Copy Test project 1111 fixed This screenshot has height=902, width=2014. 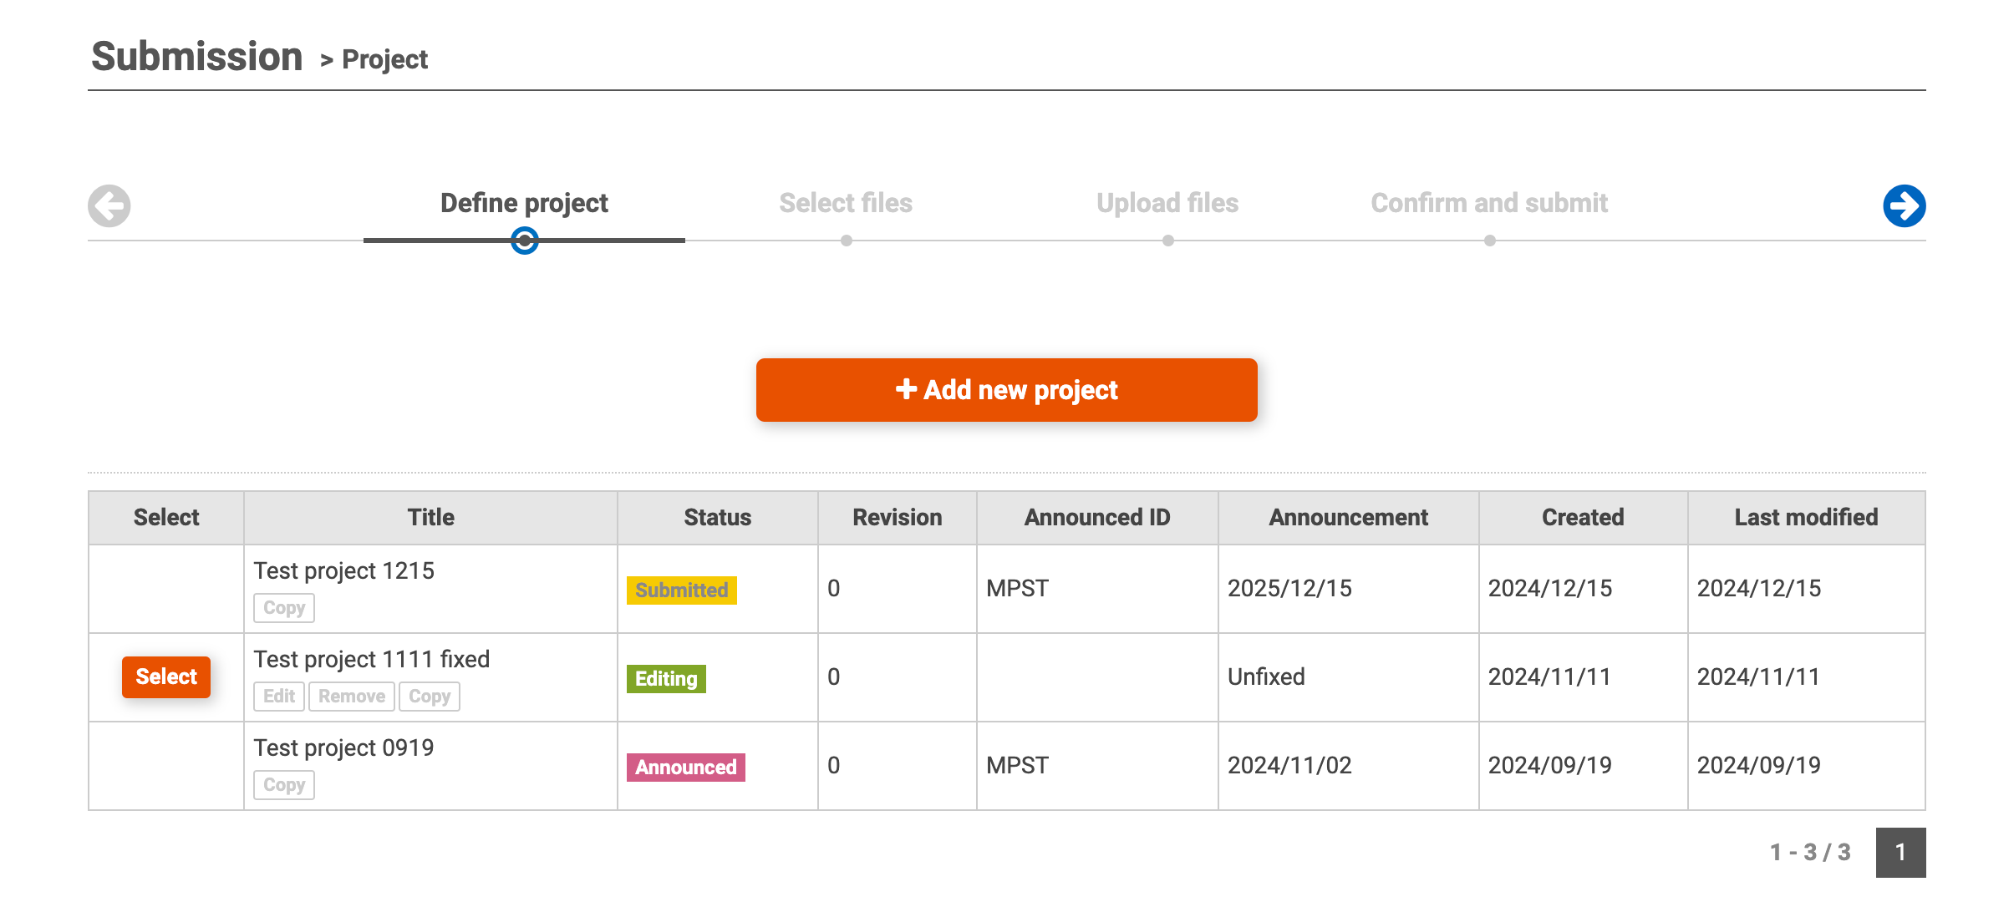(x=430, y=697)
